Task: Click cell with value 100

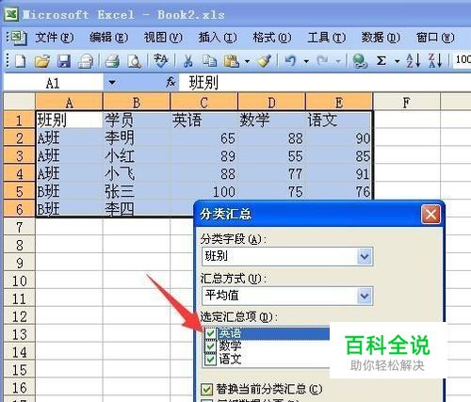Action: (204, 192)
